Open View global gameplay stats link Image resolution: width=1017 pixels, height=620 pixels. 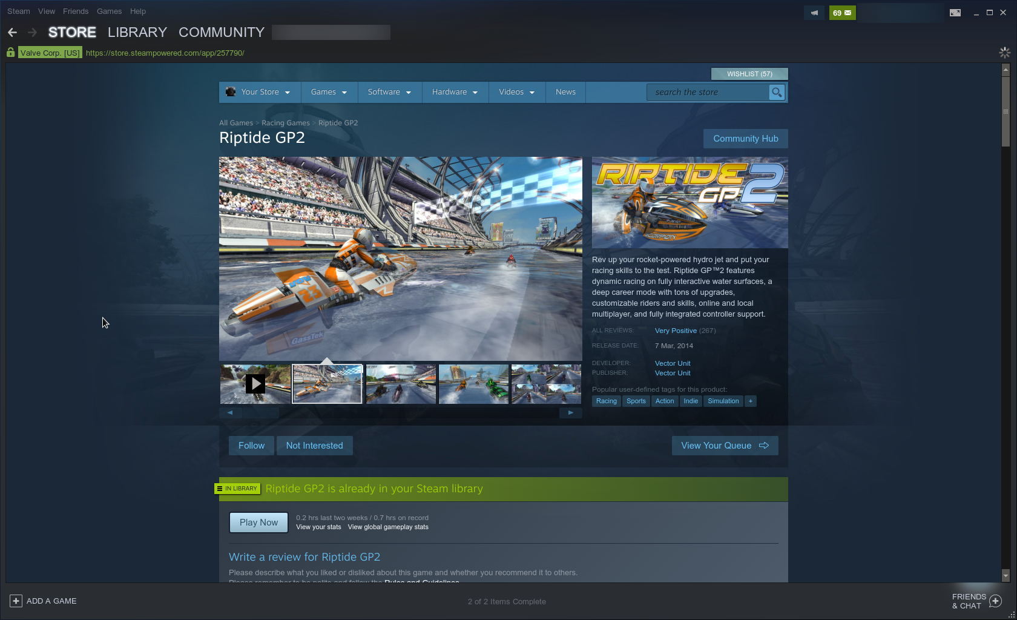tap(388, 527)
